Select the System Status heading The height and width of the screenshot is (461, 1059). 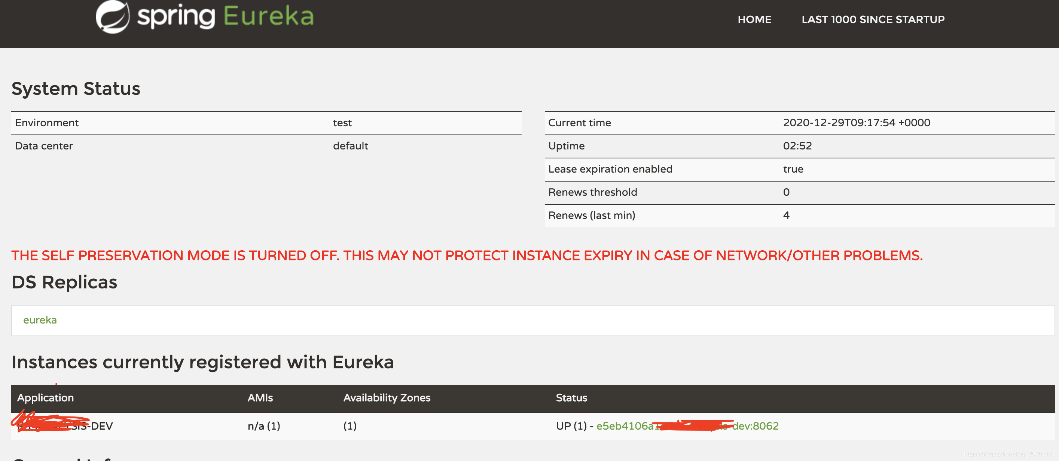coord(76,89)
